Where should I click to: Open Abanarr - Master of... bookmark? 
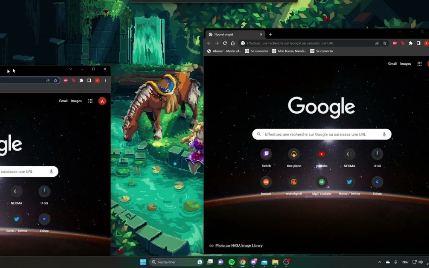point(224,51)
